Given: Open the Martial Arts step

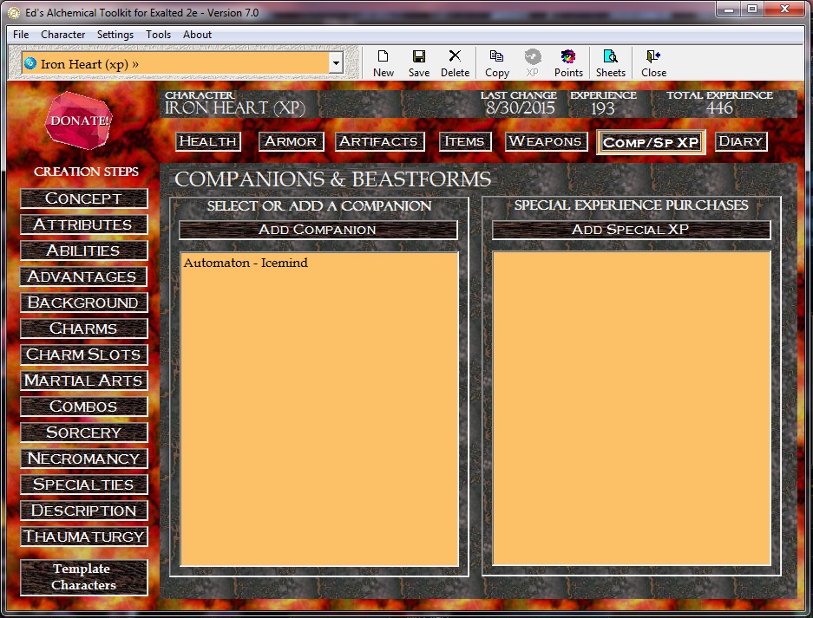Looking at the screenshot, I should [x=83, y=381].
